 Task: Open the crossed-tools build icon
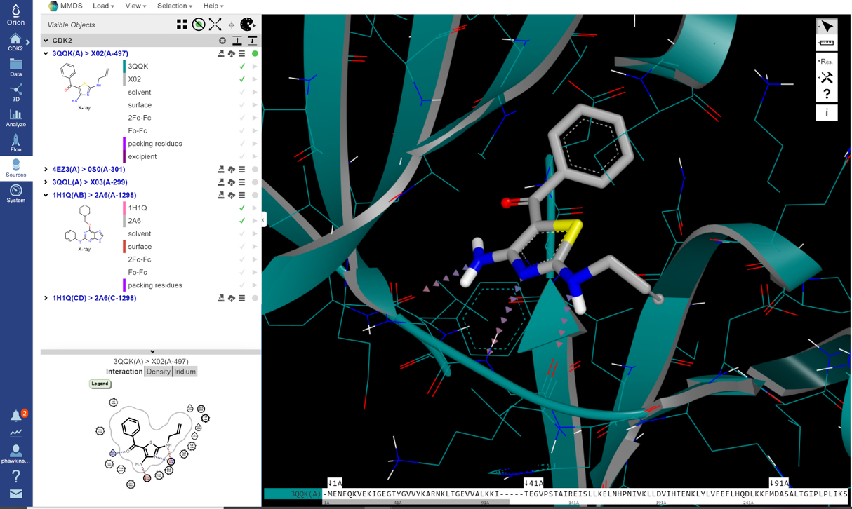coord(827,77)
